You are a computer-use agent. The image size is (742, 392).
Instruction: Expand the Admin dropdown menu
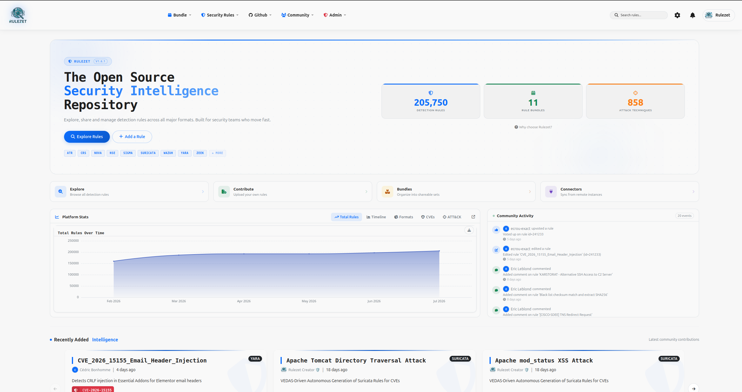pyautogui.click(x=335, y=15)
